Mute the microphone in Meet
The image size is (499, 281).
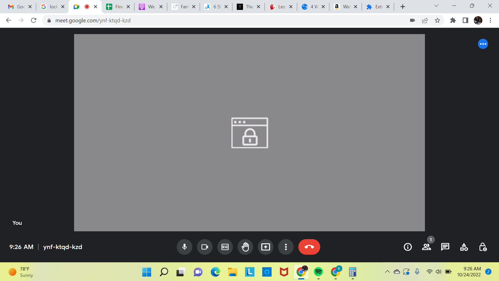pyautogui.click(x=184, y=247)
